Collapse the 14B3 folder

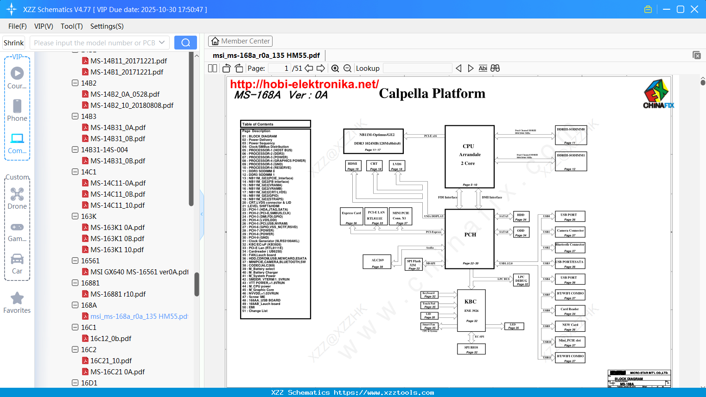tap(75, 117)
